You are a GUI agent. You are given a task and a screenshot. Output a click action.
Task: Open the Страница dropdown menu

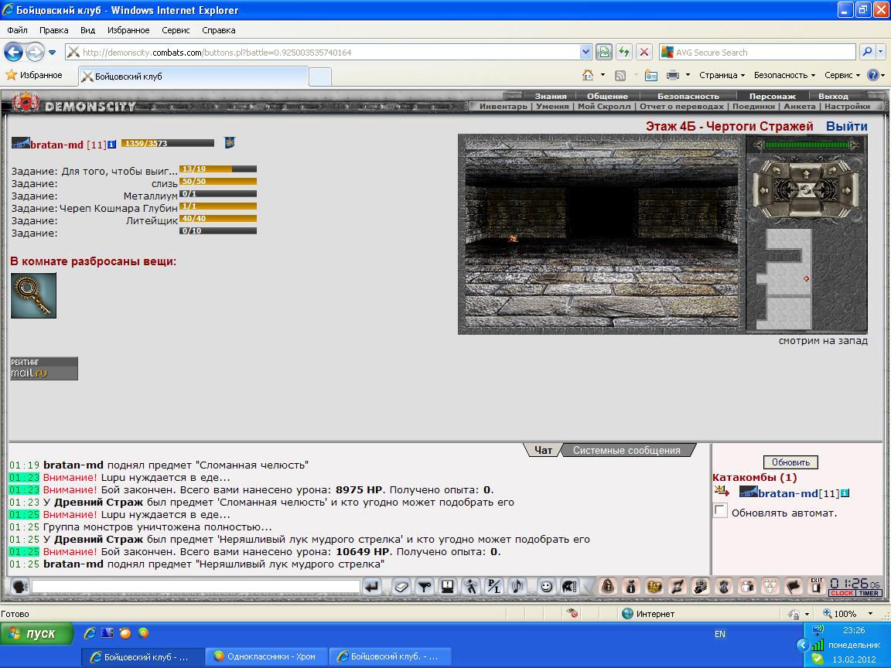pyautogui.click(x=722, y=75)
